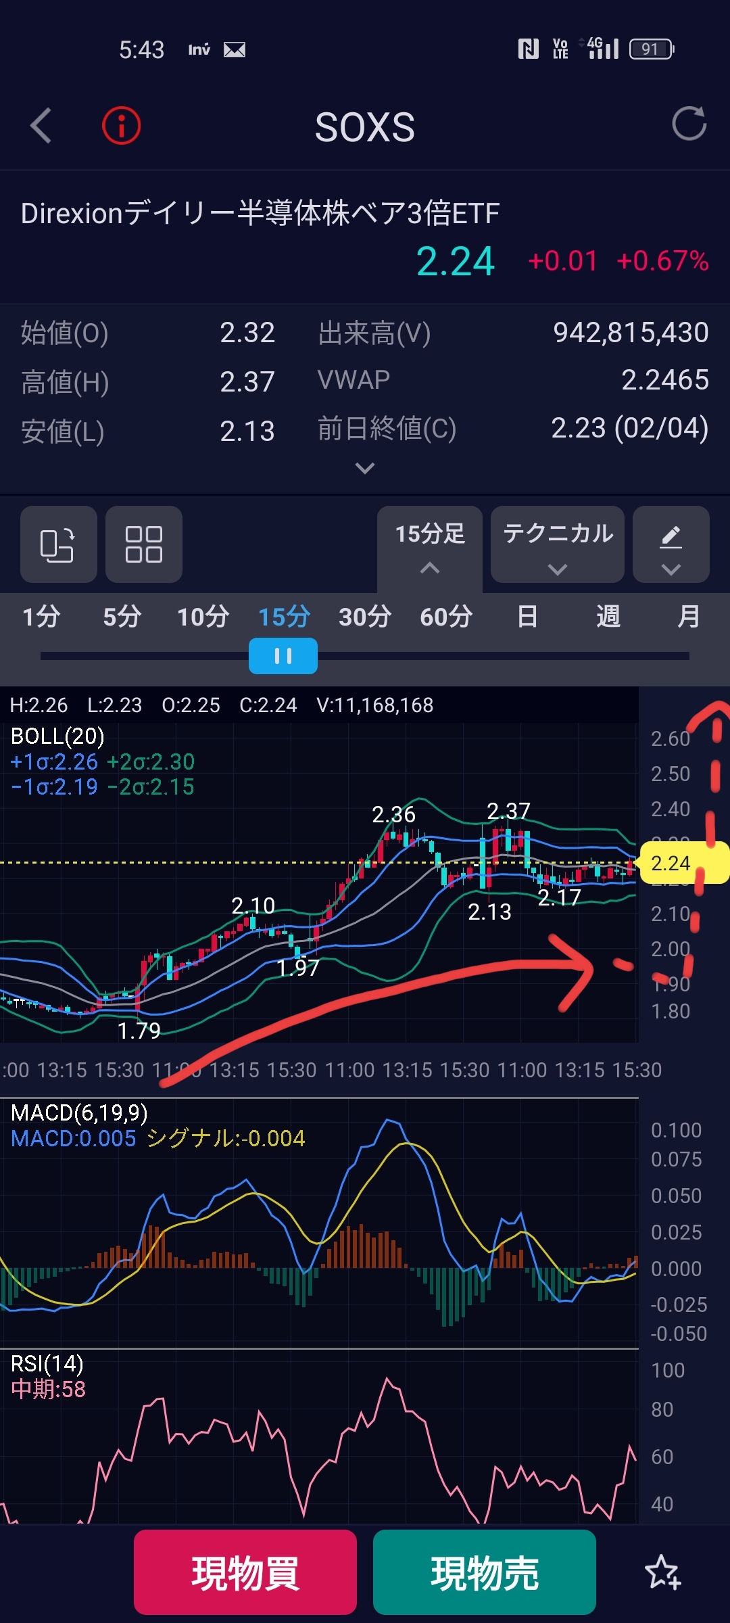This screenshot has height=1623, width=730.
Task: Tap the blue timeframe slider handle
Action: [283, 656]
